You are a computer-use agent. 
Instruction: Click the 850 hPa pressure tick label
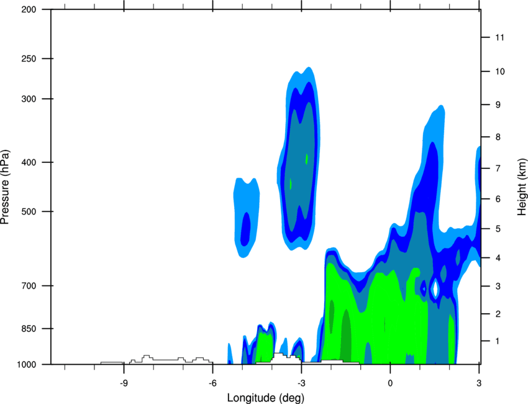click(x=29, y=329)
